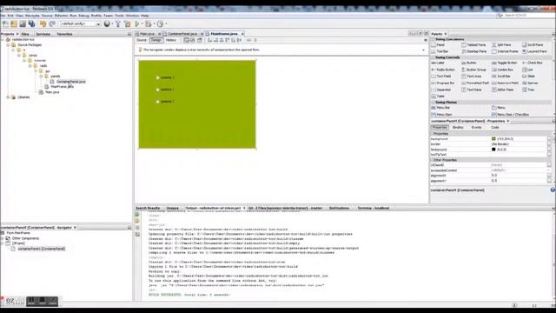The width and height of the screenshot is (556, 313).
Task: Select the Spinner palette component
Action: click(531, 83)
